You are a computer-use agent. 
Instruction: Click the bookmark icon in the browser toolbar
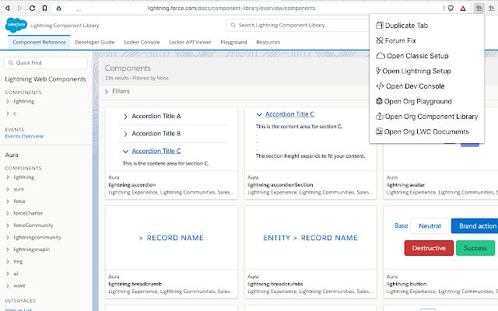45,9
